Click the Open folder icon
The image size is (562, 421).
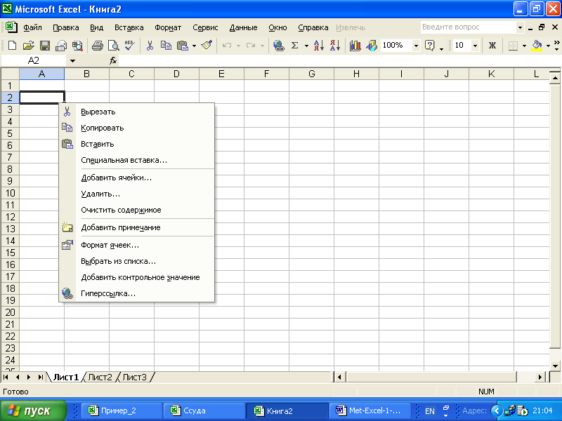tap(28, 46)
